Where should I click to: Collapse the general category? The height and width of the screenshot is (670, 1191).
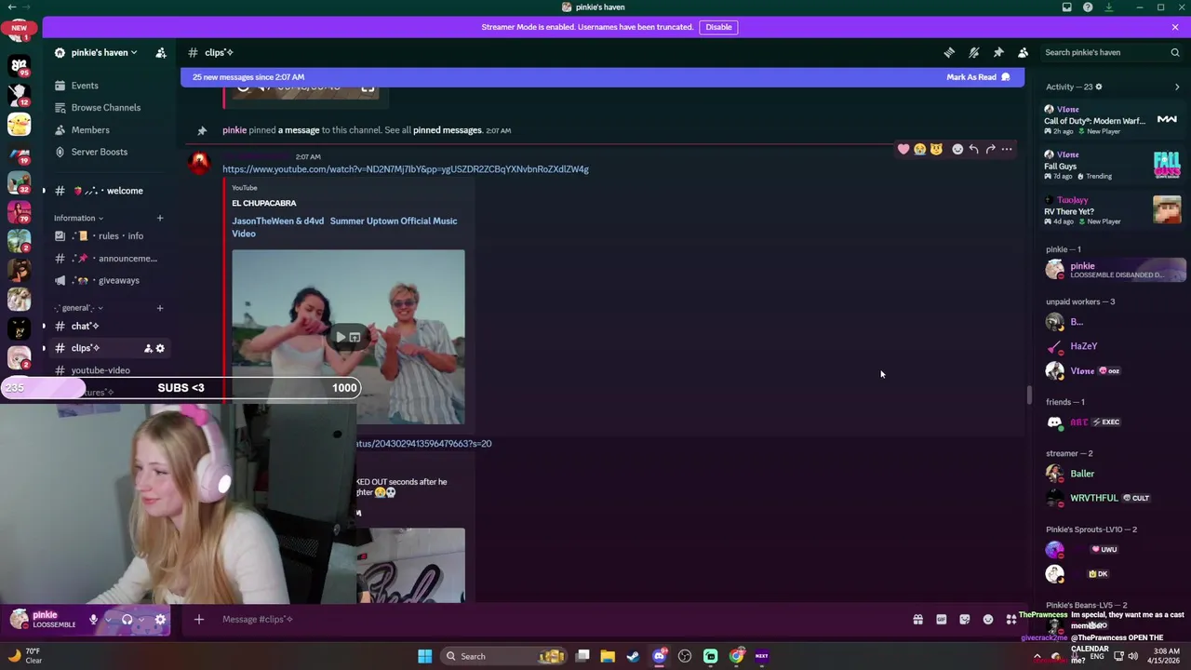pyautogui.click(x=78, y=308)
